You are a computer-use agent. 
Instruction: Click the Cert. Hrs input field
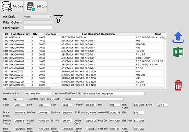[x=115, y=129]
